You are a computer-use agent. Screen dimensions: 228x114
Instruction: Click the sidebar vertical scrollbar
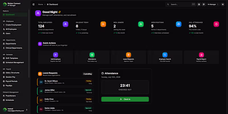29,43
